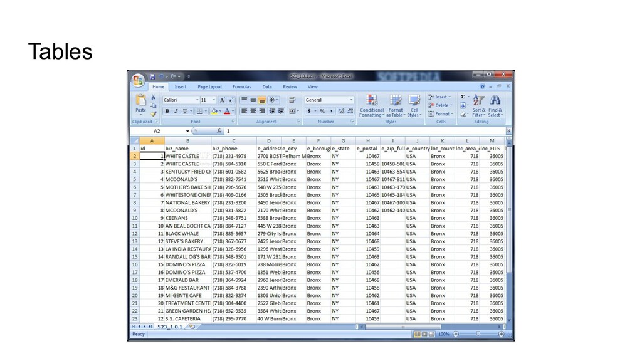Switch to the Formulas ribbon tab

click(x=241, y=86)
